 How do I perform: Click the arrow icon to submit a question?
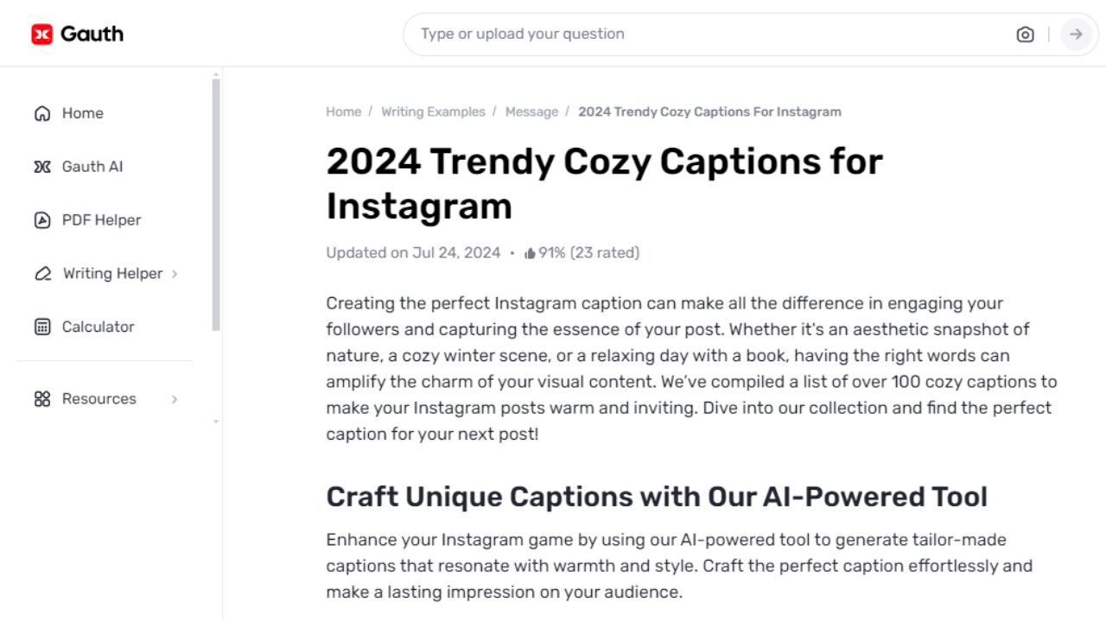coord(1076,34)
